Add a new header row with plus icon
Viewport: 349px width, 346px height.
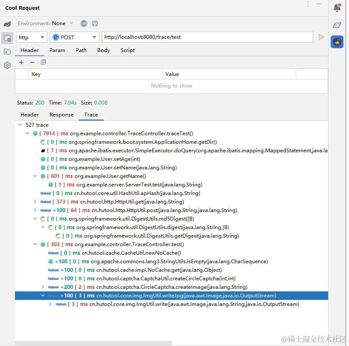(x=21, y=62)
